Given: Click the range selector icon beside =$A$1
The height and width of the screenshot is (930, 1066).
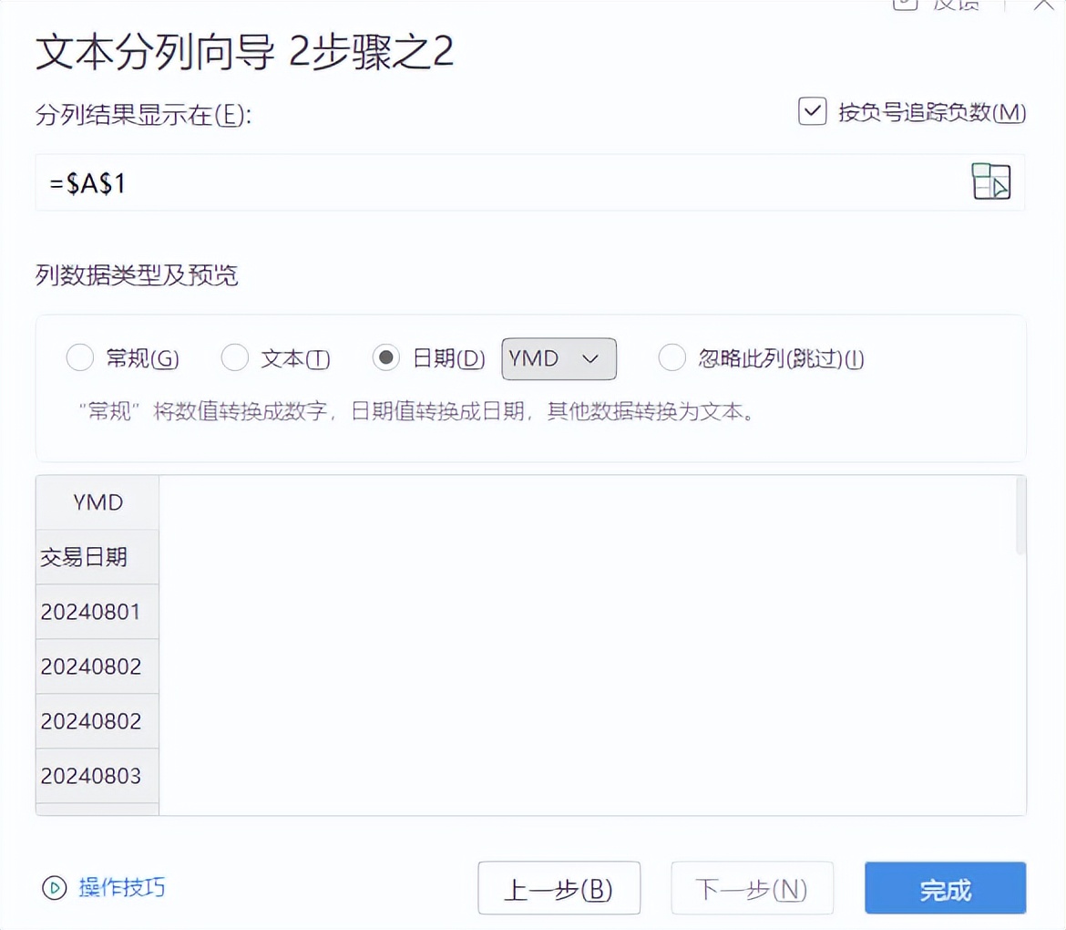Looking at the screenshot, I should click(991, 181).
